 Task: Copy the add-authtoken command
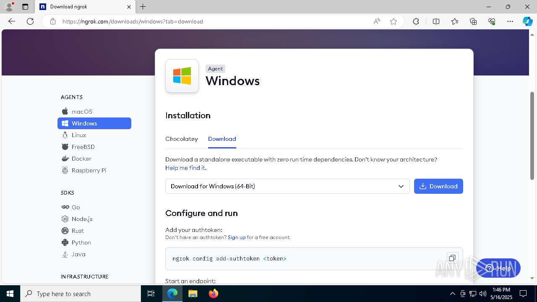(452, 258)
